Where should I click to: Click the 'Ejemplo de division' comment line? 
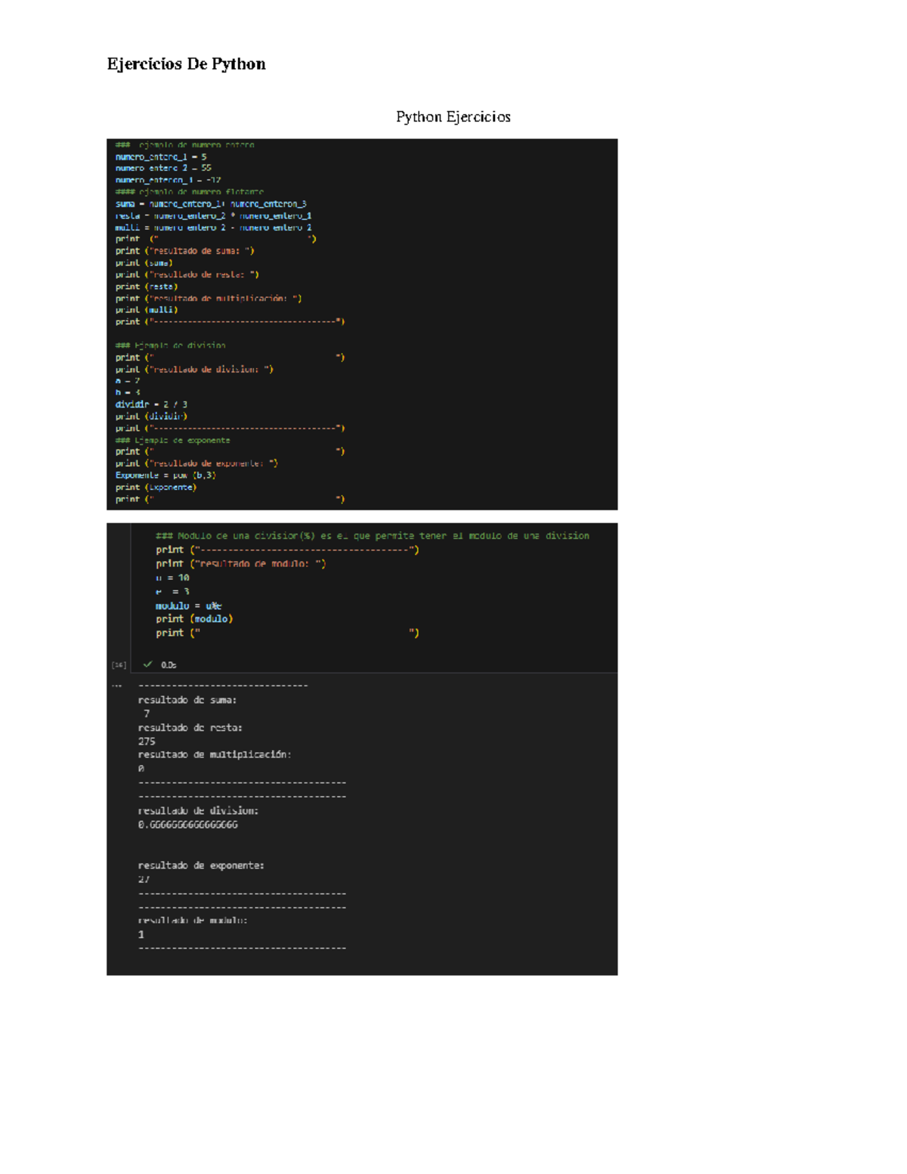[x=170, y=345]
